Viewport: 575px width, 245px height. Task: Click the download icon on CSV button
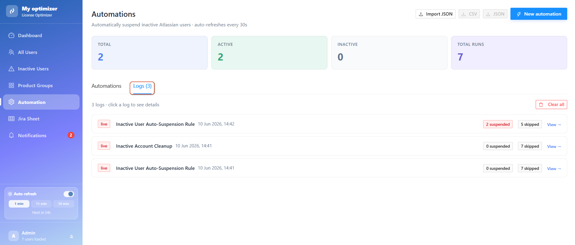point(464,14)
